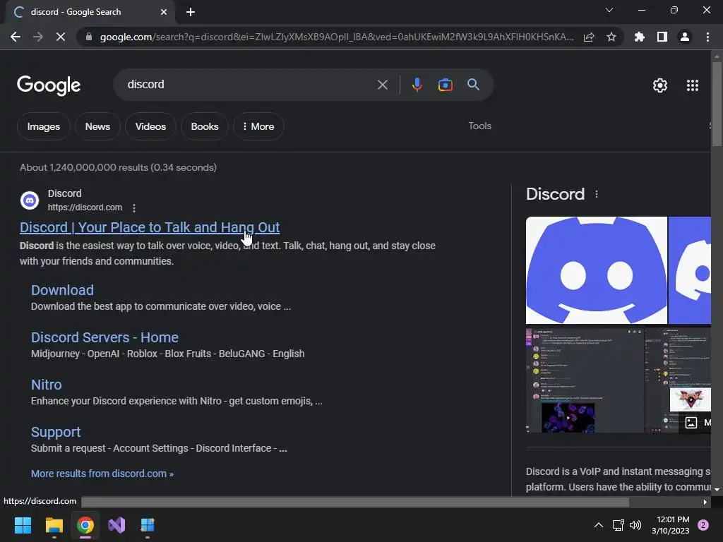The height and width of the screenshot is (542, 723).
Task: Open volume control in system tray
Action: point(635,525)
